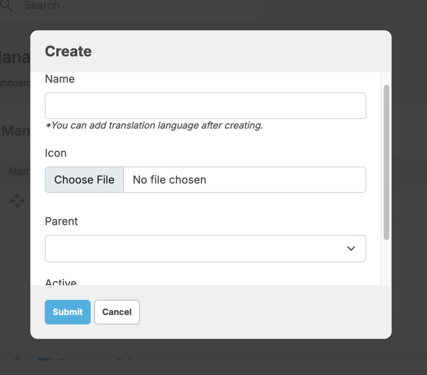Click the partially visible Active label

coord(61,282)
